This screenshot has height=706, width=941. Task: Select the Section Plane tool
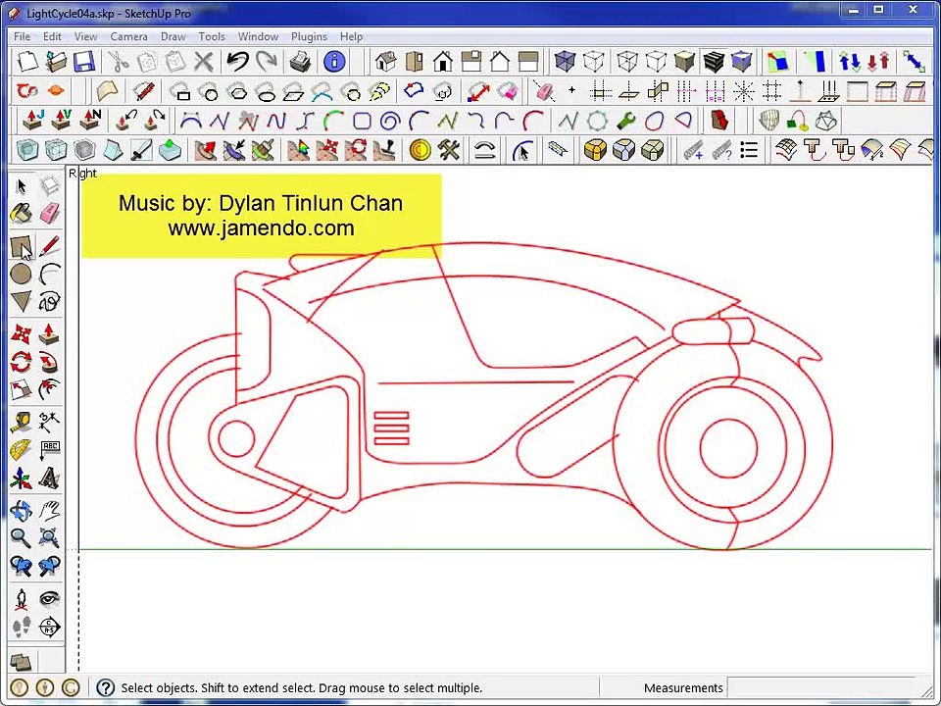coord(50,627)
